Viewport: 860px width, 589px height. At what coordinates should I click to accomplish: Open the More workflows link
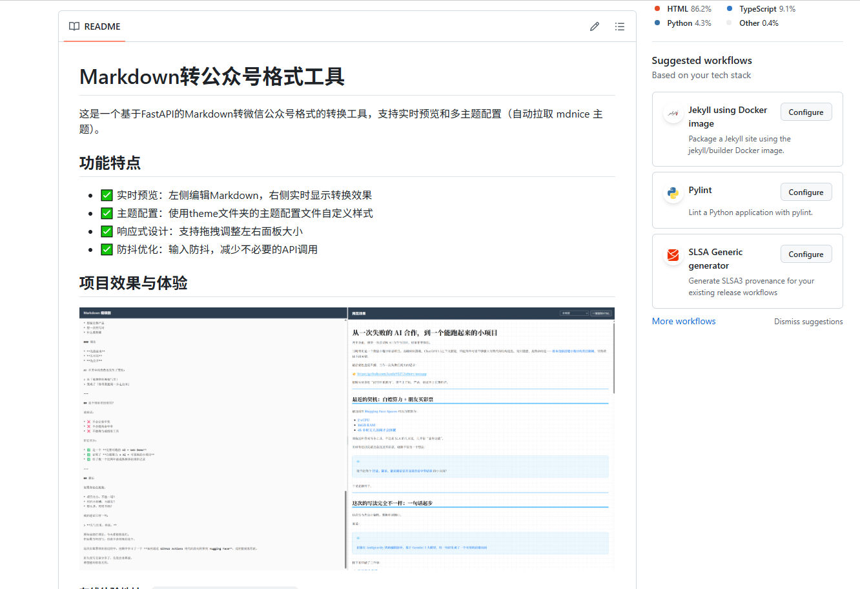[683, 321]
